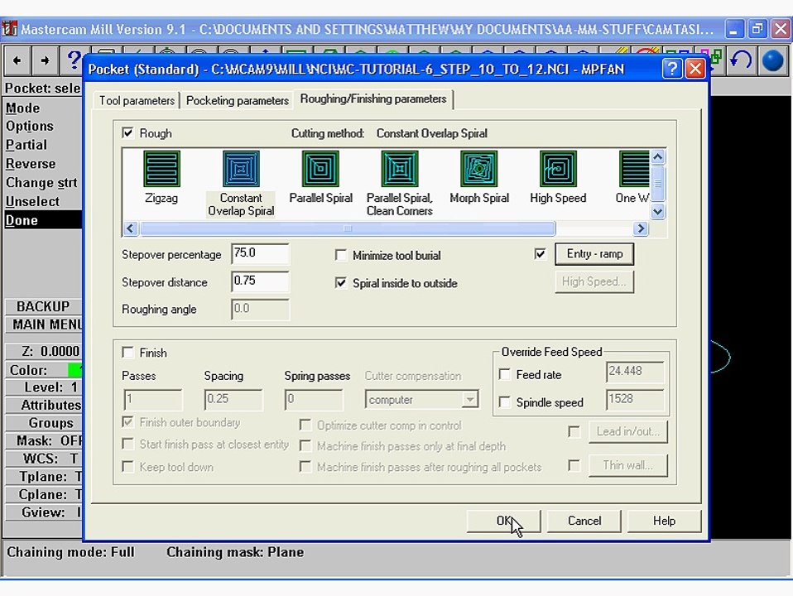Choose Partial in the pocket menu

pyautogui.click(x=26, y=145)
